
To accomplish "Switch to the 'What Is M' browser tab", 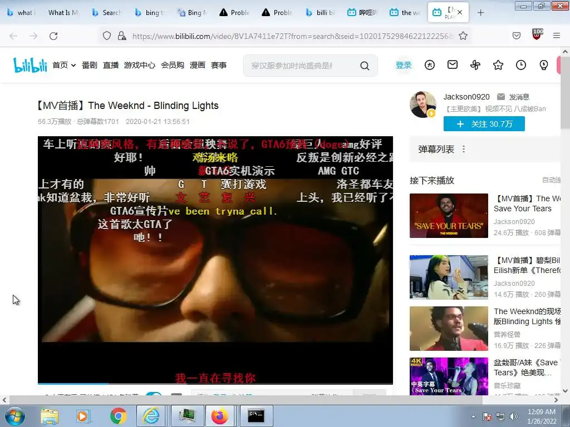I will (x=63, y=13).
